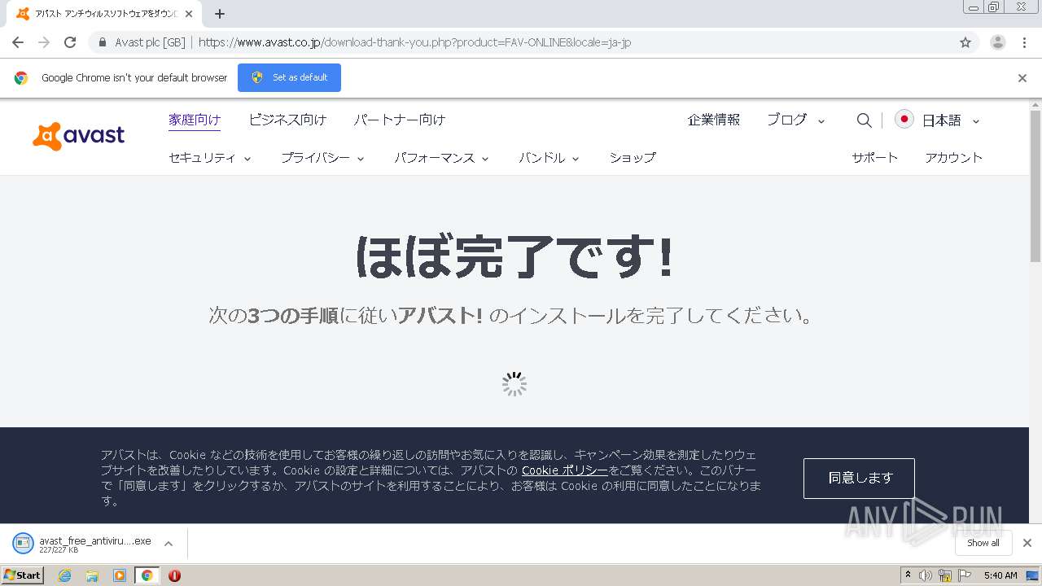
Task: Open the 日本語 language dropdown
Action: click(951, 120)
